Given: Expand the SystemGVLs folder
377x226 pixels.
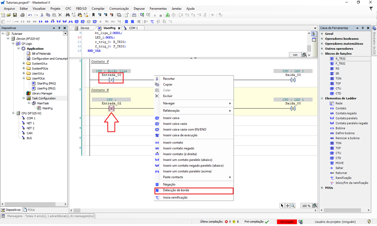Looking at the screenshot, I should [x=23, y=63].
